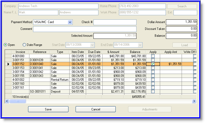The image size is (205, 123).
Task: Select invoice cell 3-001160
Action: (20, 83)
